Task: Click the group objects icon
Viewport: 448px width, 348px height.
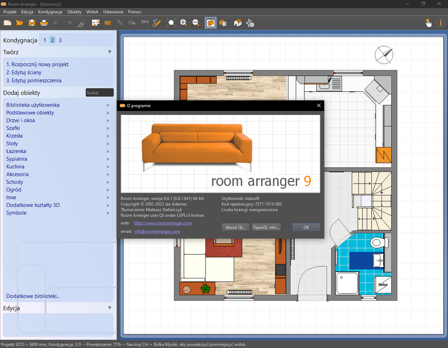Action: coord(120,23)
